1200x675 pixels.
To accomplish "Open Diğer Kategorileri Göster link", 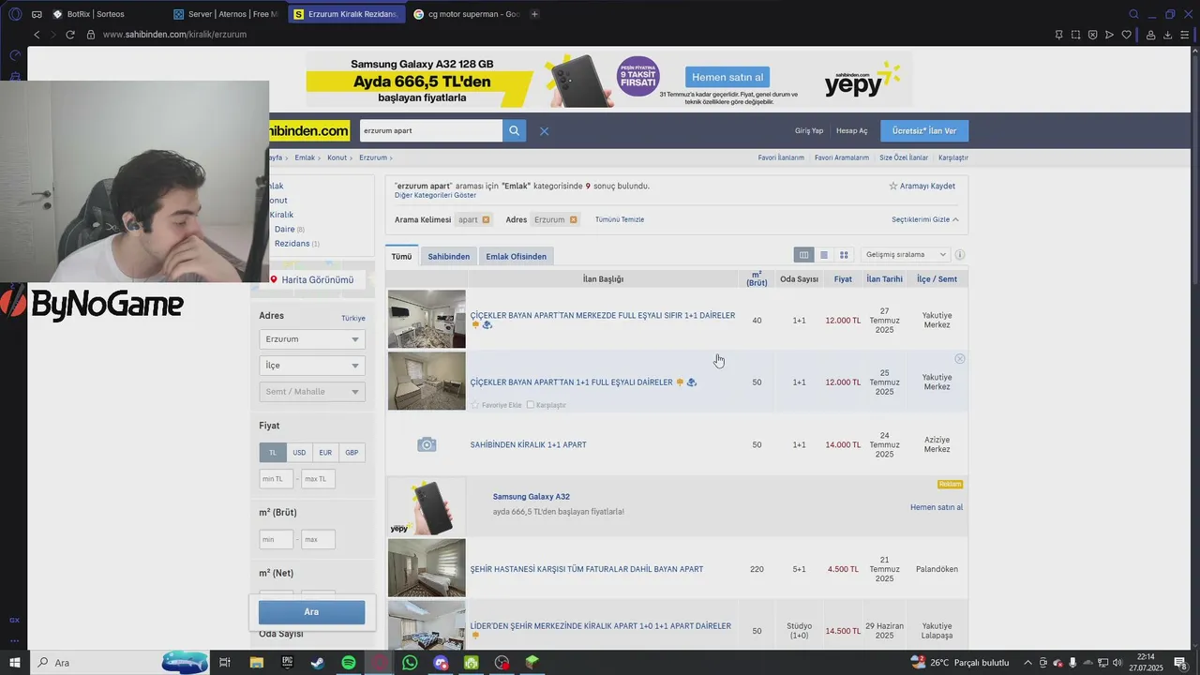I will (435, 195).
